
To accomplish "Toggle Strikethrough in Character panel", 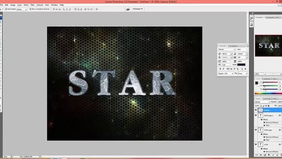I will [x=245, y=69].
